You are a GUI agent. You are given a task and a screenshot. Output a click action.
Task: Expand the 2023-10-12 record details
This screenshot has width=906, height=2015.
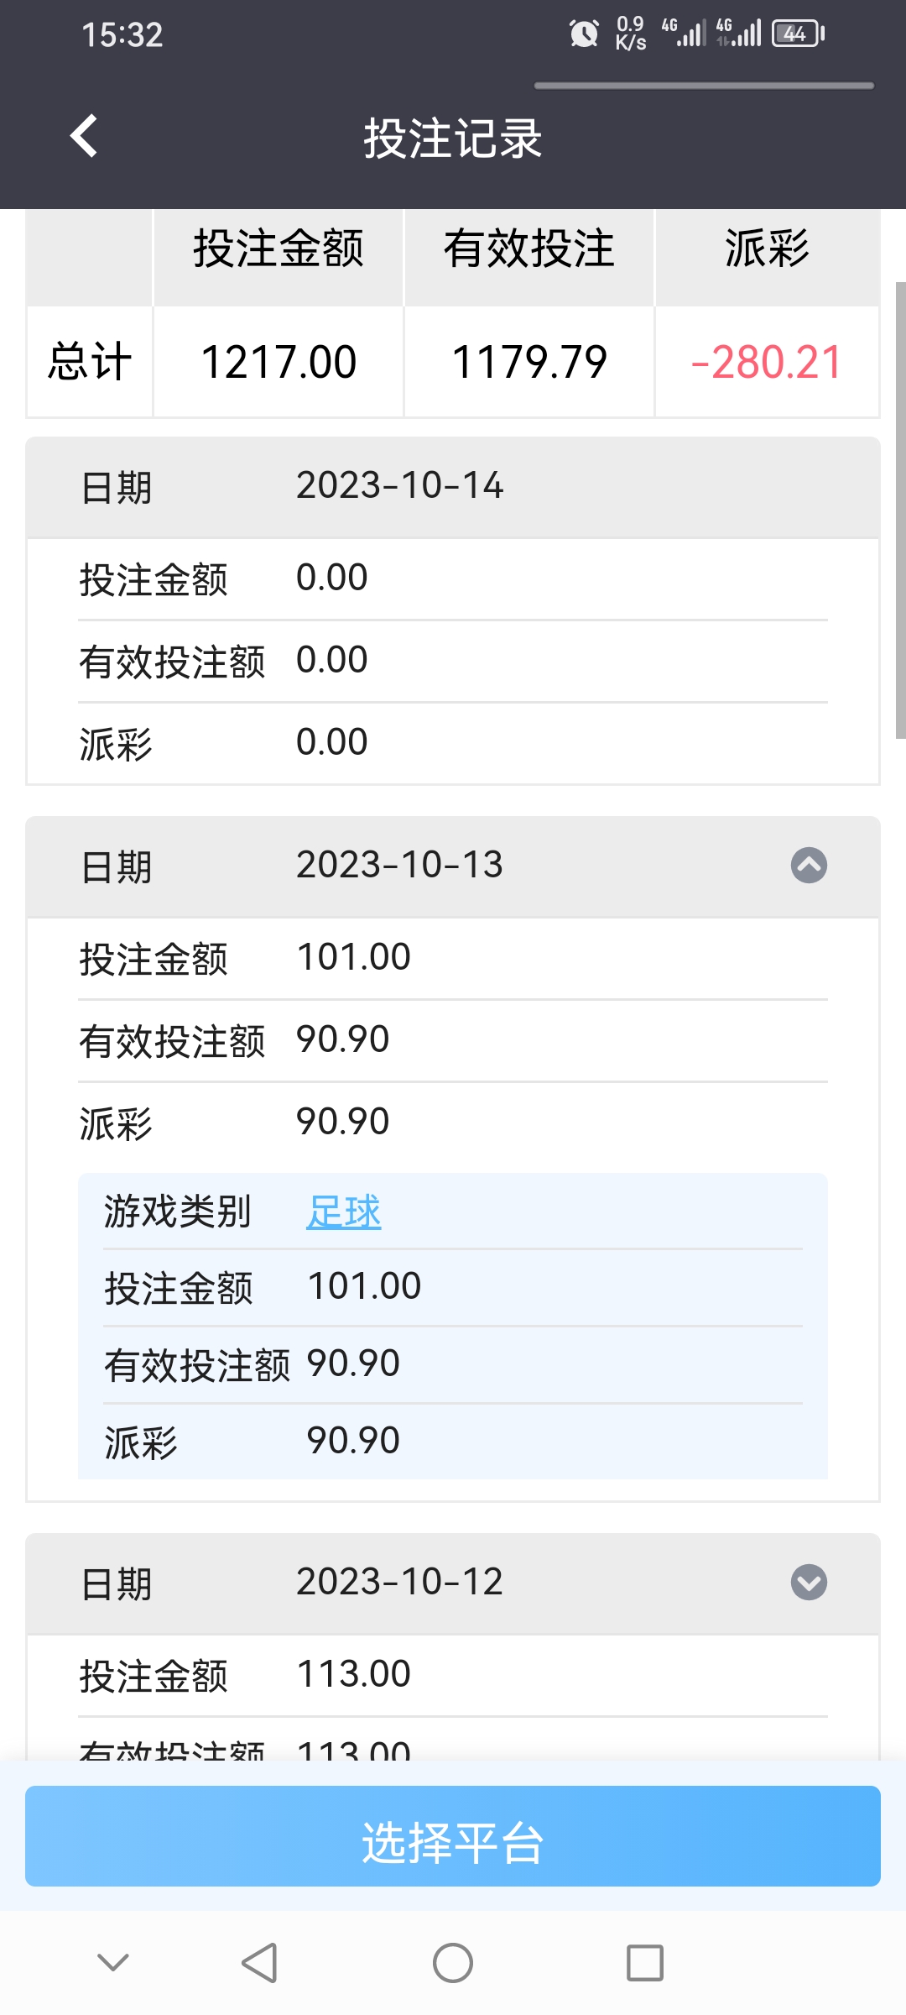click(x=809, y=1583)
